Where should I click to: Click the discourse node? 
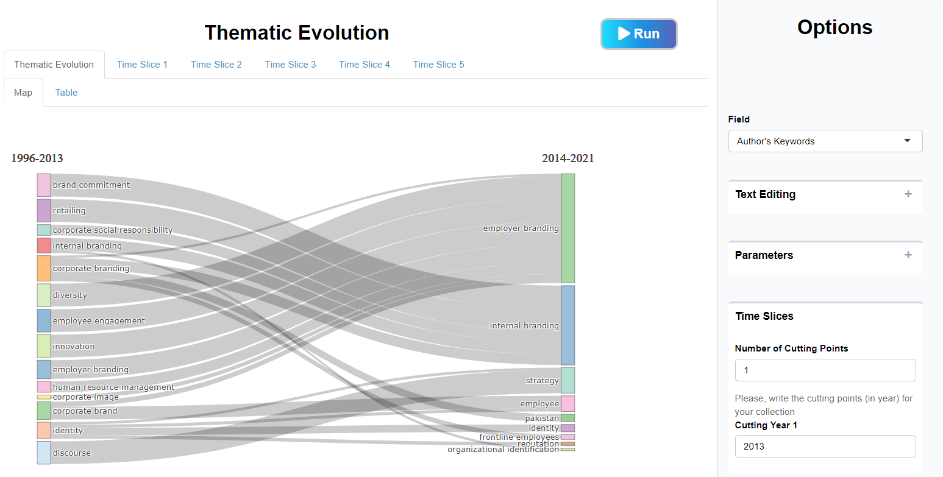click(x=43, y=453)
